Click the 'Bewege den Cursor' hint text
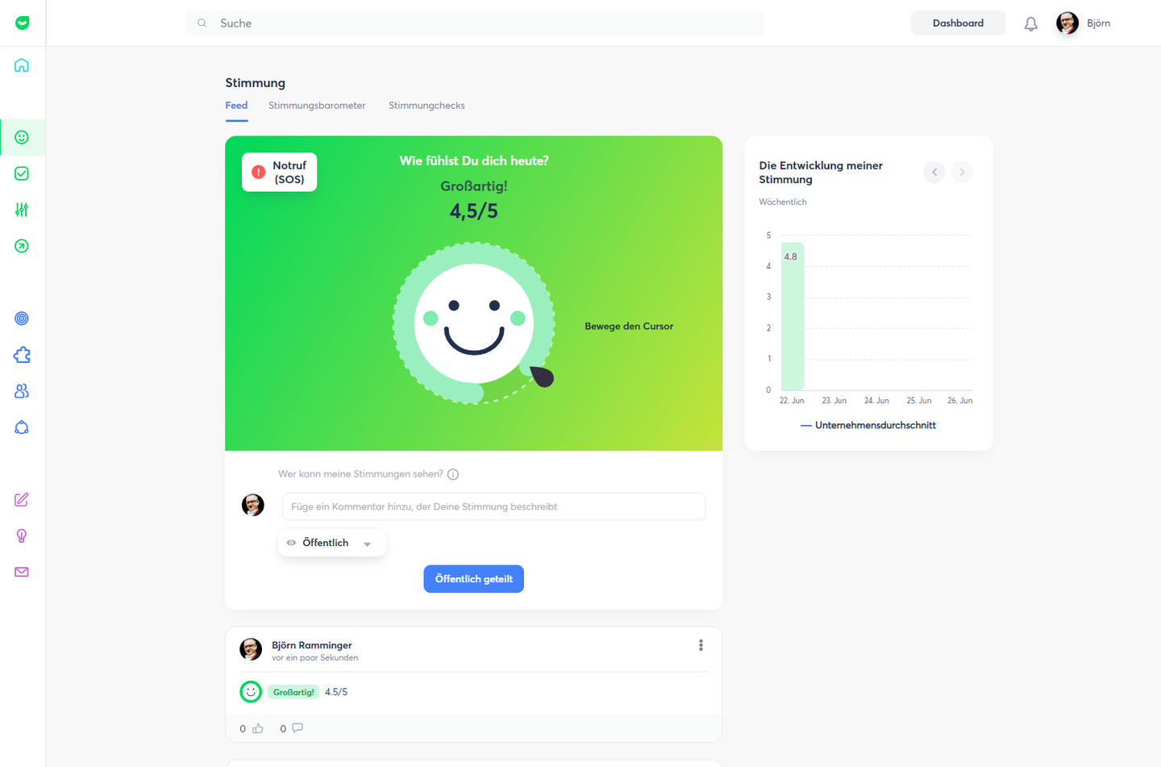1161x767 pixels. pos(629,327)
